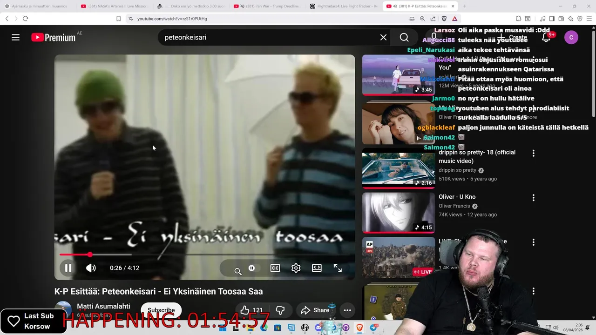Share page via address bar share icon
The height and width of the screenshot is (335, 596).
[x=433, y=19]
